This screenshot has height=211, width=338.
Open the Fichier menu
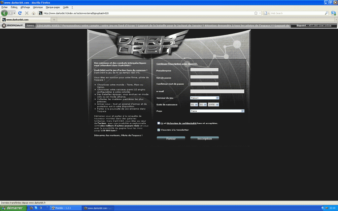4,7
